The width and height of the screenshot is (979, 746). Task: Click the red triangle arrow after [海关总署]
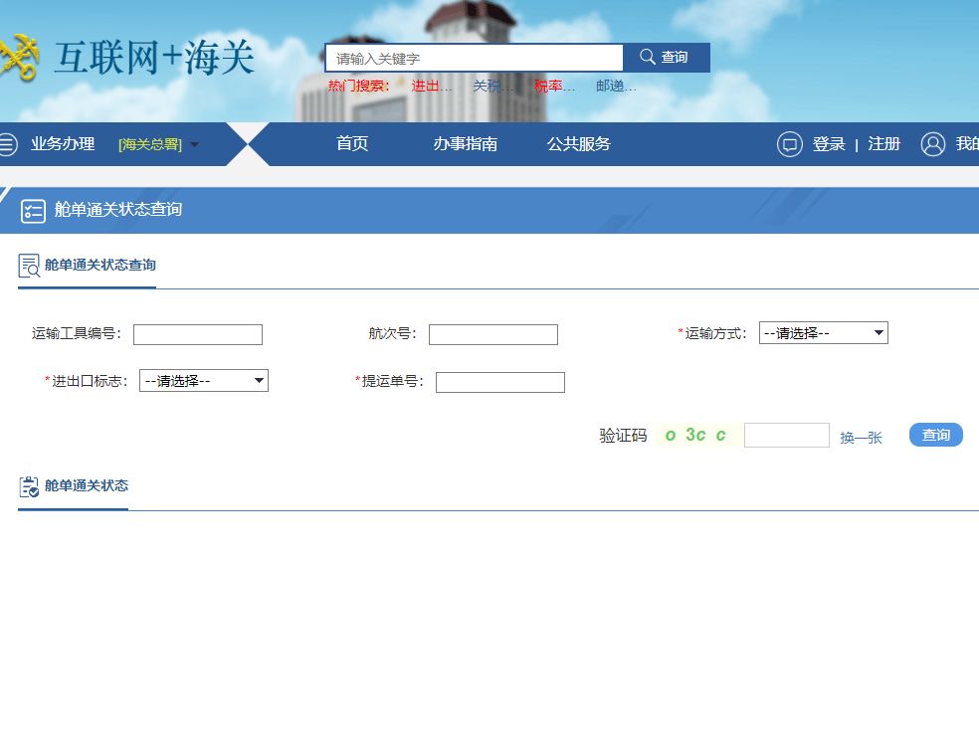click(x=196, y=144)
